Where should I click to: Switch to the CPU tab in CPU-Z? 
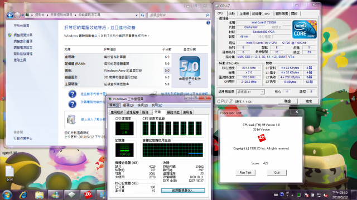coord(220,13)
